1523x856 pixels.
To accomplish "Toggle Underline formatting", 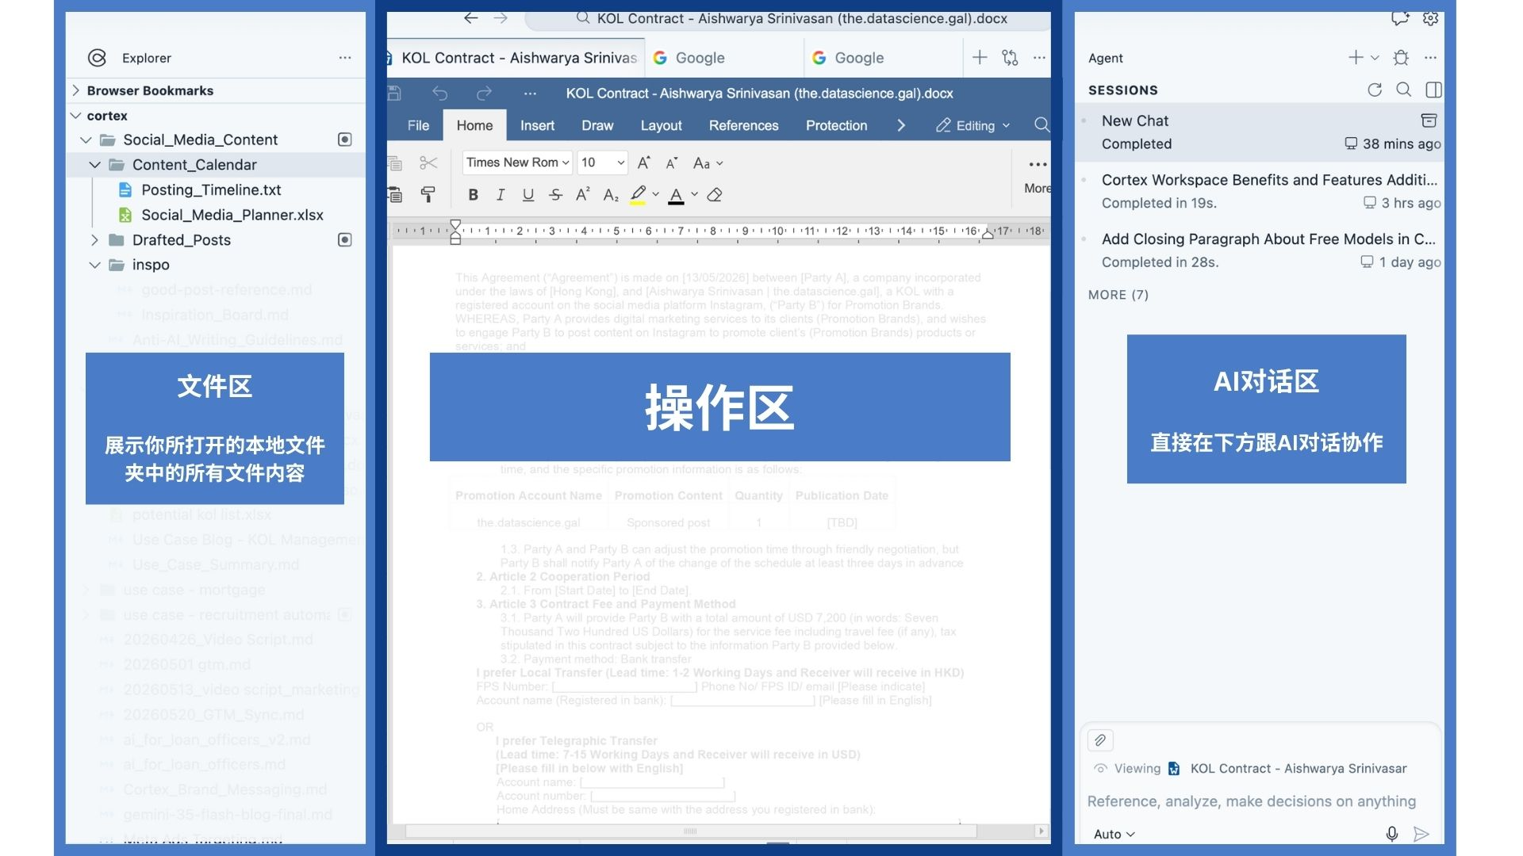I will coord(528,195).
